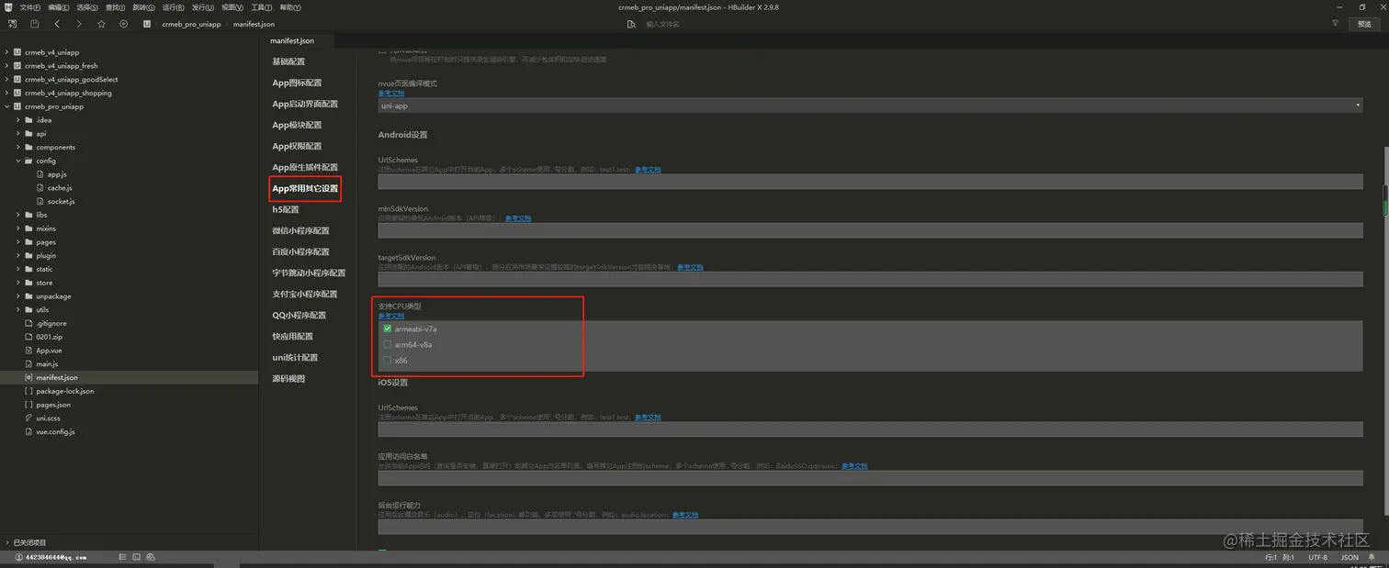Go forward with the right arrow icon
This screenshot has height=568, width=1389.
click(x=79, y=24)
